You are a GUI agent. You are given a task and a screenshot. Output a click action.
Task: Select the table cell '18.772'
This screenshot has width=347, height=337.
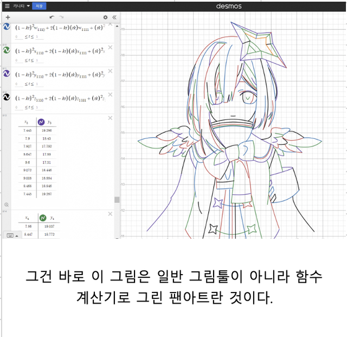(49, 234)
